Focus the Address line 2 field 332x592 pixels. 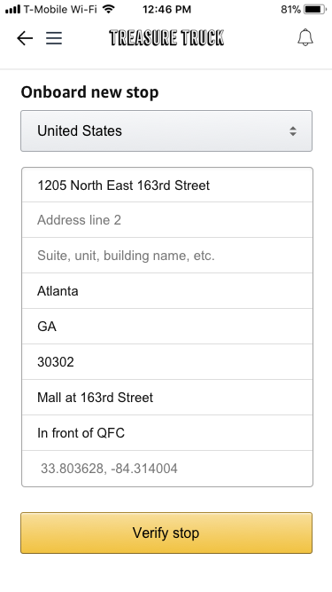pyautogui.click(x=167, y=220)
